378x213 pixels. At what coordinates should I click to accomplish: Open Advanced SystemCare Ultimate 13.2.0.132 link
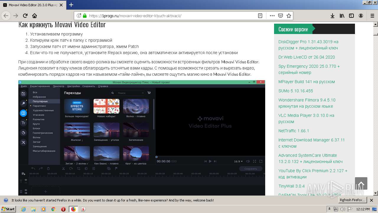pyautogui.click(x=310, y=158)
